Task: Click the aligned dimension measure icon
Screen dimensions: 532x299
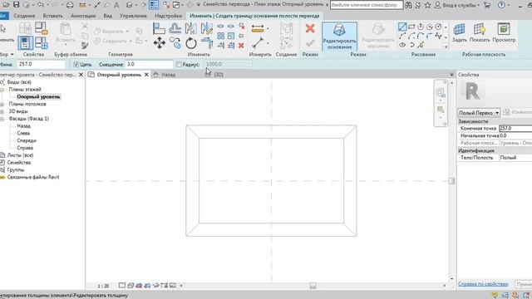Action: 258,29
